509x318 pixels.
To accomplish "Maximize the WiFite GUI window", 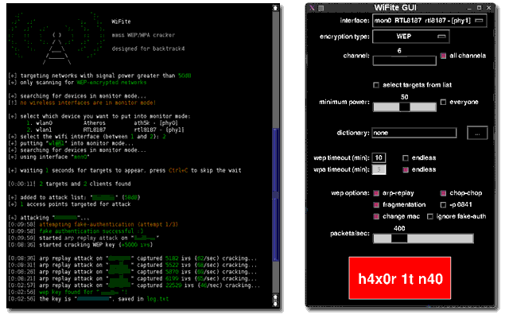I will pos(479,7).
